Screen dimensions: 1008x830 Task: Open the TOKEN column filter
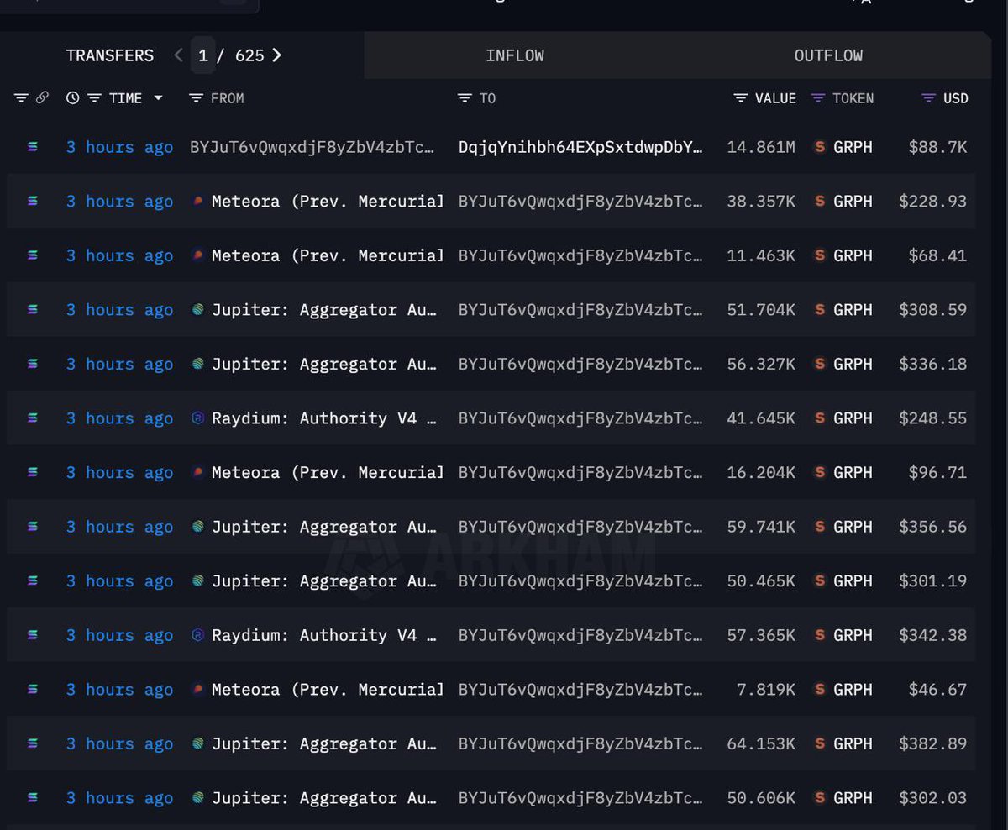point(818,98)
